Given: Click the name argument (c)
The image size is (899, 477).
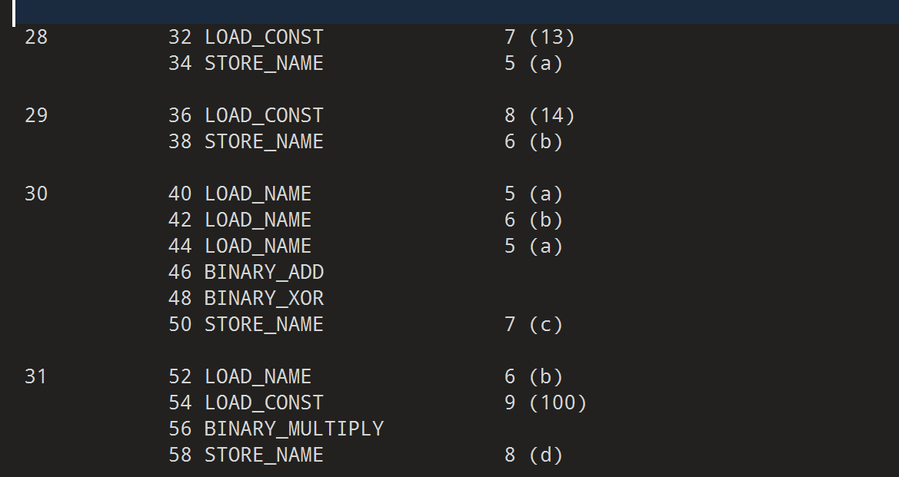Looking at the screenshot, I should coord(546,324).
